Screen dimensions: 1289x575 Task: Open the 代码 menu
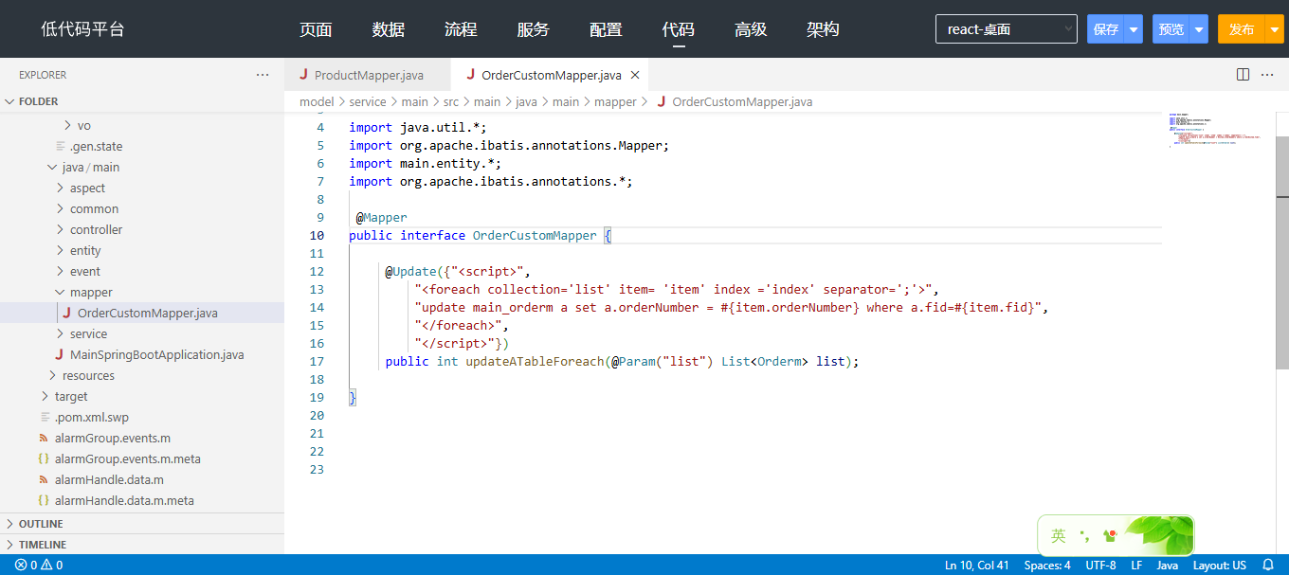[x=679, y=29]
